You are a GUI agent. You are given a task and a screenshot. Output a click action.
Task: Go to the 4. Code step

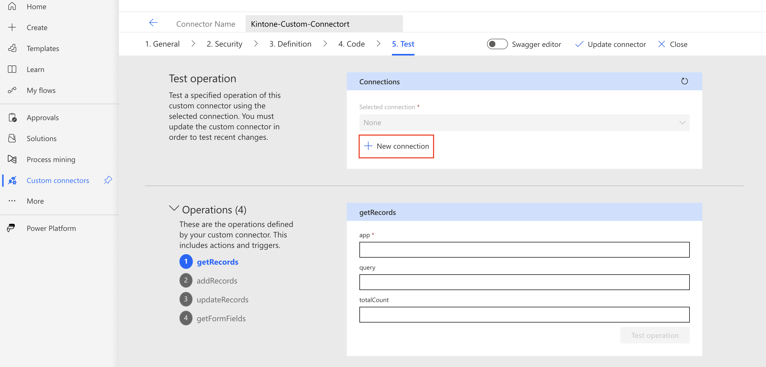[x=352, y=44]
